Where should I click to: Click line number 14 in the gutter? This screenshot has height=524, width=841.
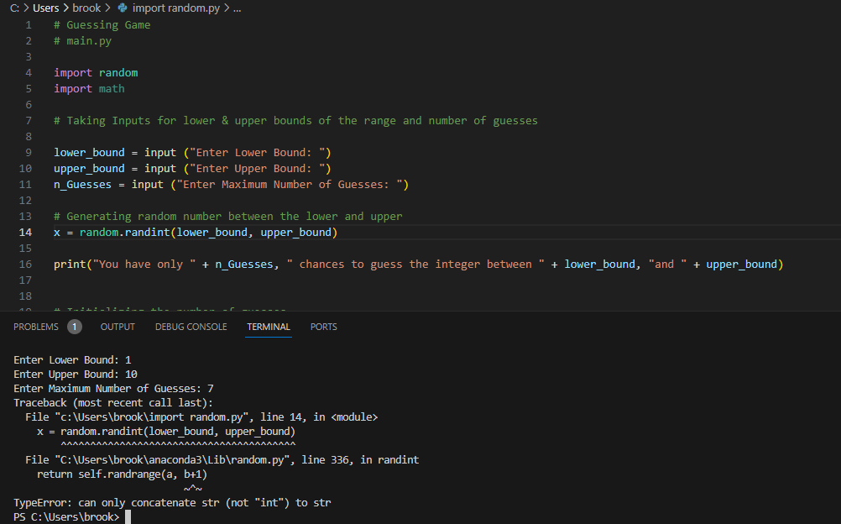[x=25, y=232]
